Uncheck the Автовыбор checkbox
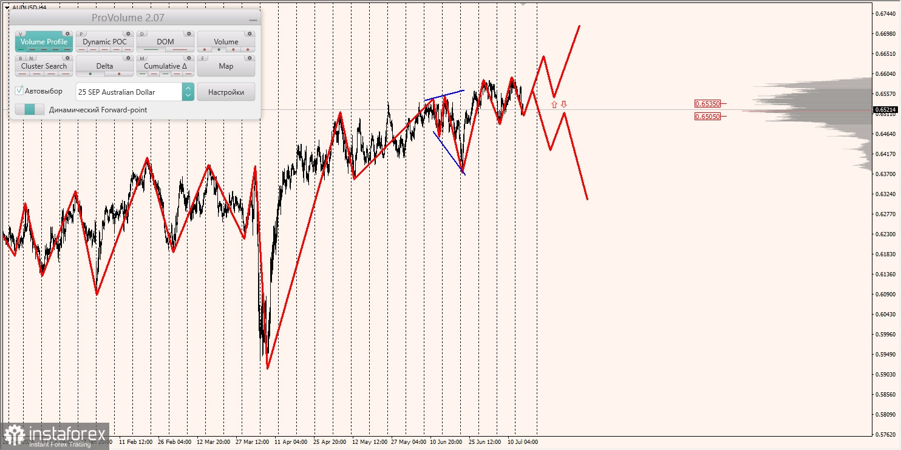This screenshot has width=901, height=450. 19,90
